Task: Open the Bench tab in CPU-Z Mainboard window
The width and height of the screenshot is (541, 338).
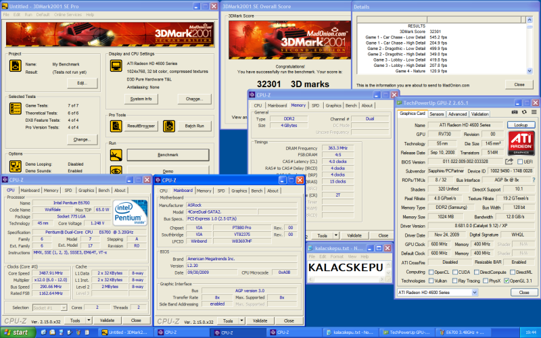Action: tap(257, 191)
